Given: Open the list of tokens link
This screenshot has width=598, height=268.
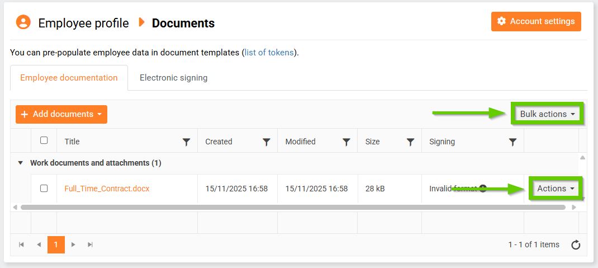Looking at the screenshot, I should pyautogui.click(x=269, y=53).
